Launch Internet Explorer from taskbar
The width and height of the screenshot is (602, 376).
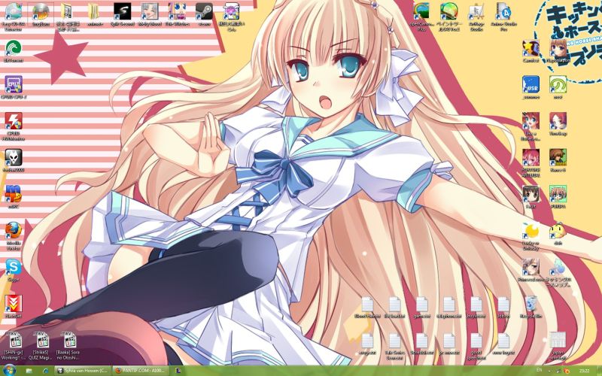(x=46, y=371)
